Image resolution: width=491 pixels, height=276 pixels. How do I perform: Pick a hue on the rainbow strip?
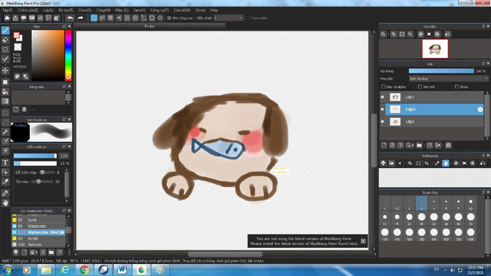(68, 55)
